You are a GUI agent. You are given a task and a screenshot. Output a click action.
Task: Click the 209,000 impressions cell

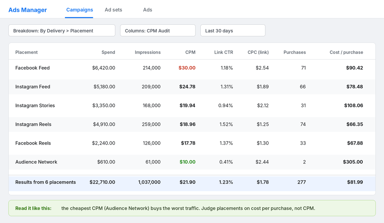151,87
